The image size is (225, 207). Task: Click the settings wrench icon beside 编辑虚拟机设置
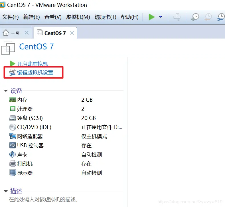coord(13,72)
